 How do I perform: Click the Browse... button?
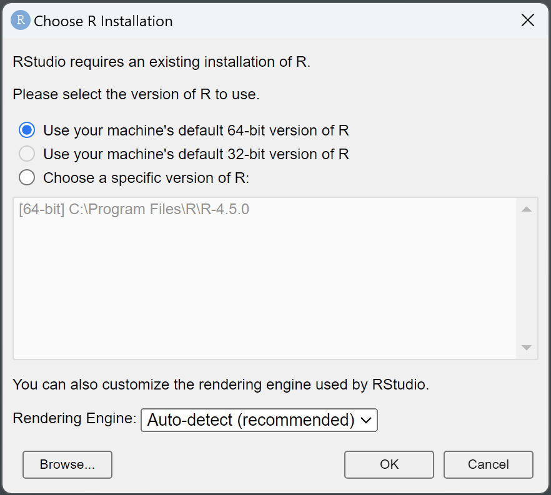tap(67, 464)
